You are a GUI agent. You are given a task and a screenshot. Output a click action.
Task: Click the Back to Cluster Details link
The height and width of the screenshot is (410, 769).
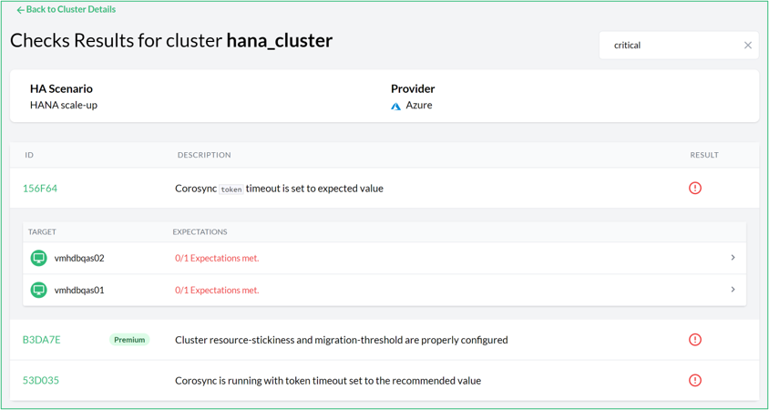70,10
